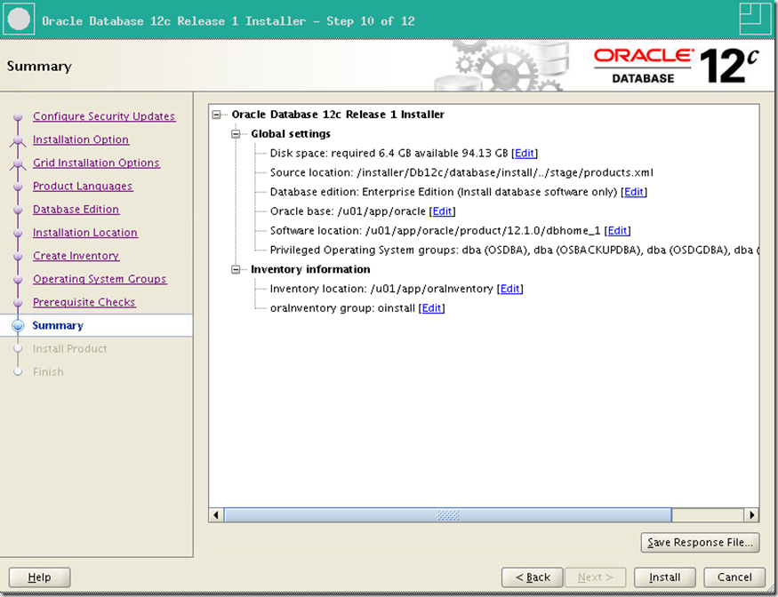The height and width of the screenshot is (597, 778).
Task: Edit the Software location path
Action: (617, 231)
